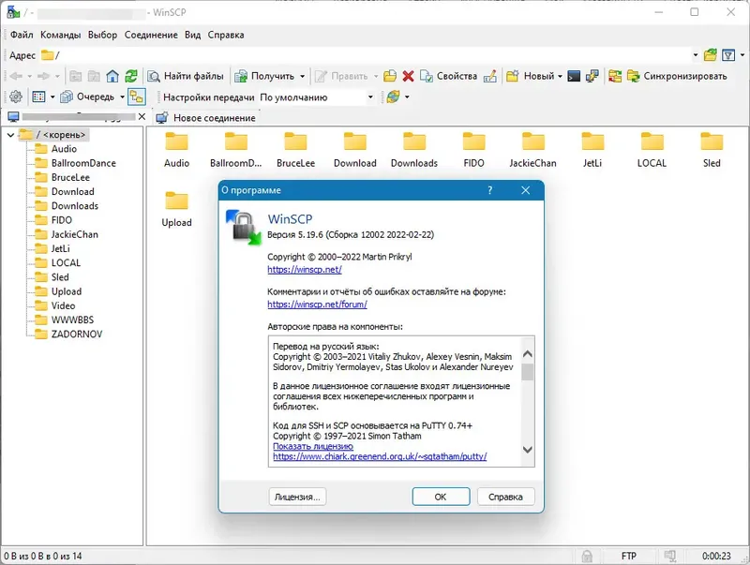Refresh the directory with green arrows icon
The height and width of the screenshot is (565, 750).
pos(131,76)
